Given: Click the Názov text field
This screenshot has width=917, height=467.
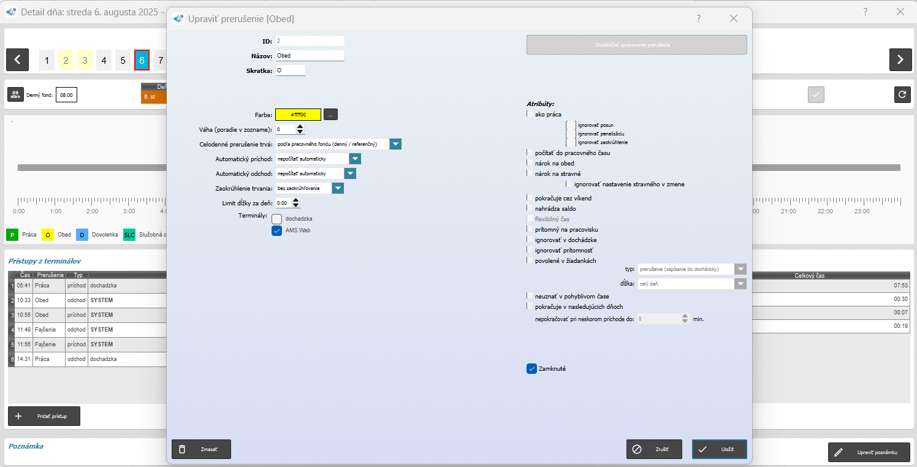Looking at the screenshot, I should (x=310, y=56).
